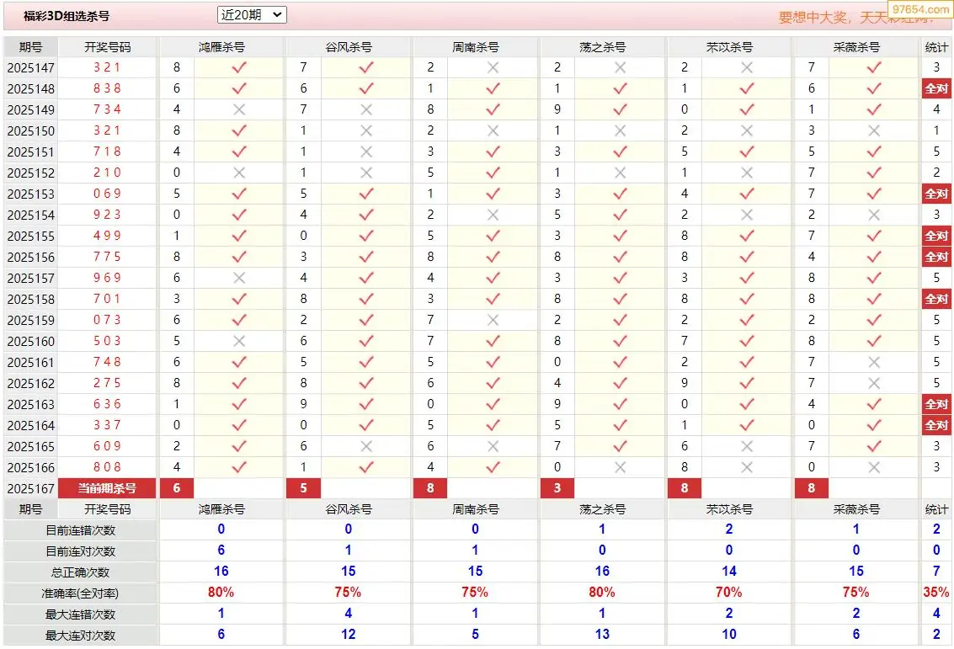This screenshot has height=649, width=954.
Task: Click the cross mark for 芣苡杀号 in row 2025165
Action: click(x=747, y=446)
